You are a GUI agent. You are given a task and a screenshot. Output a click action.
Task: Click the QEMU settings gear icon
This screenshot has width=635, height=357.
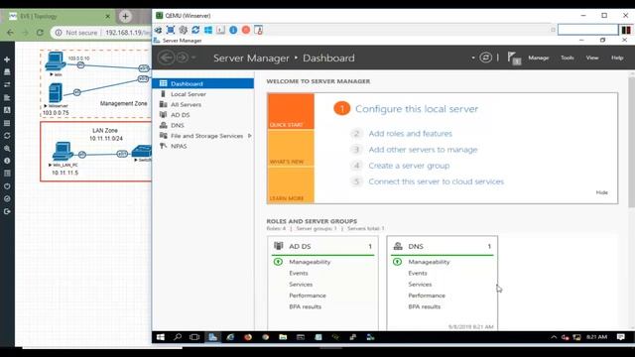click(183, 30)
